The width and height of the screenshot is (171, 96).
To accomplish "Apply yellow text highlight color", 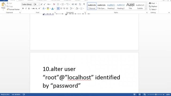I will click(48, 8).
